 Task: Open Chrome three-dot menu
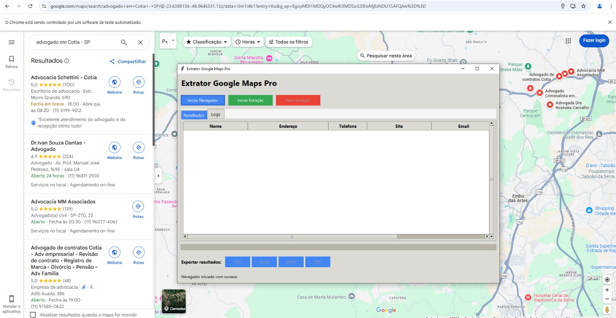pos(611,6)
